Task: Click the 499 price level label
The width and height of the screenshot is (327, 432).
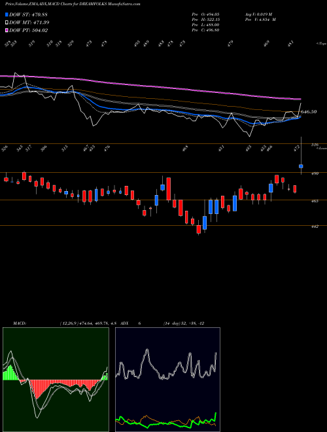Action: coord(315,173)
